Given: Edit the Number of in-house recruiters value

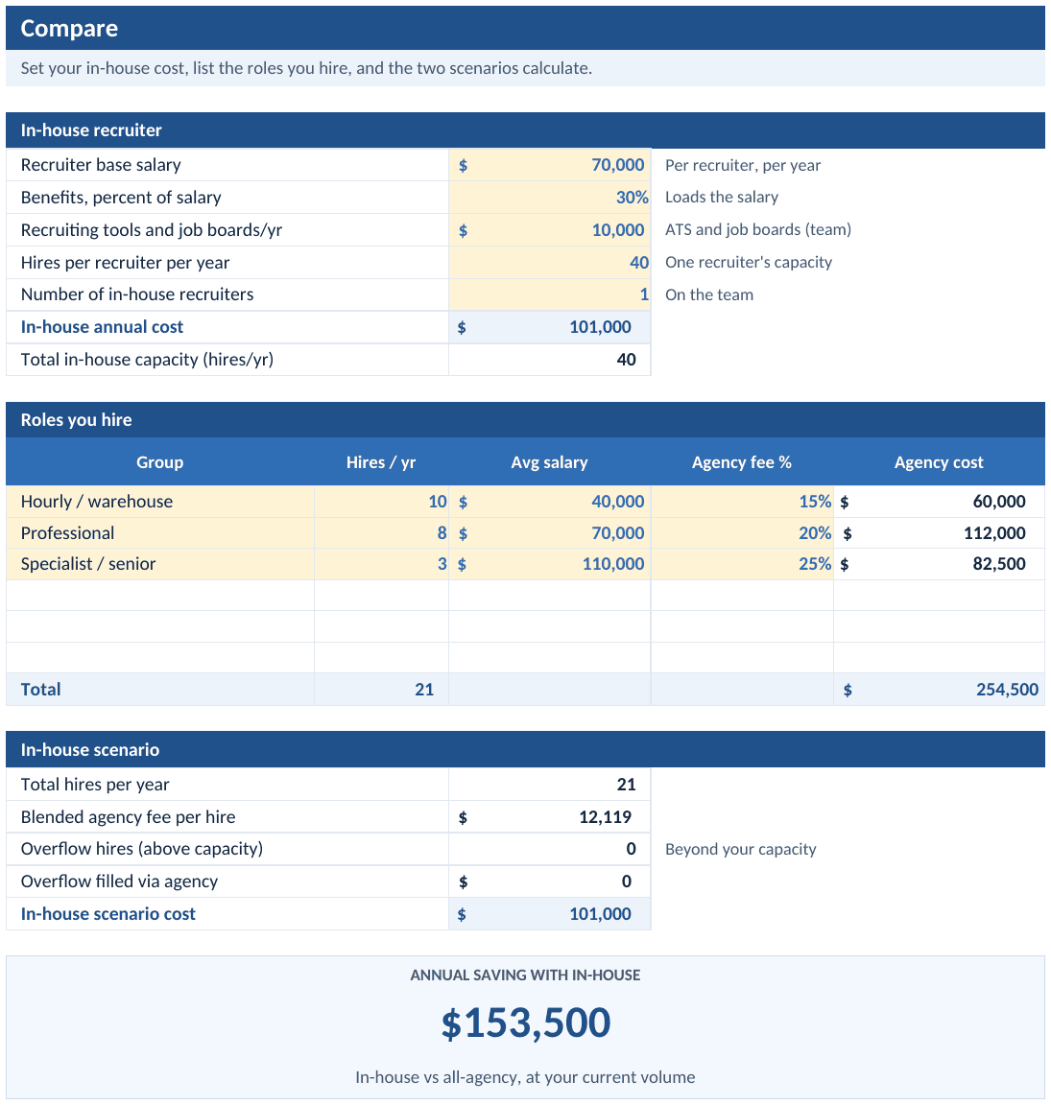Looking at the screenshot, I should tap(549, 294).
